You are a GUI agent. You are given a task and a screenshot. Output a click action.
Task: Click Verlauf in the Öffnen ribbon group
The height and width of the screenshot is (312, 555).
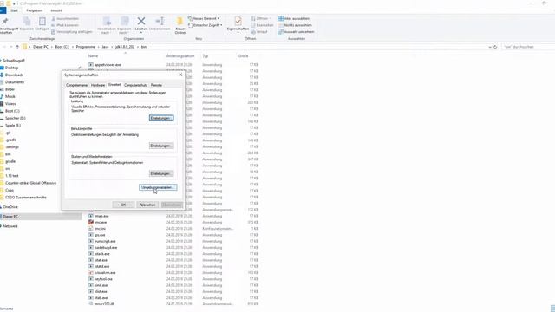point(259,32)
